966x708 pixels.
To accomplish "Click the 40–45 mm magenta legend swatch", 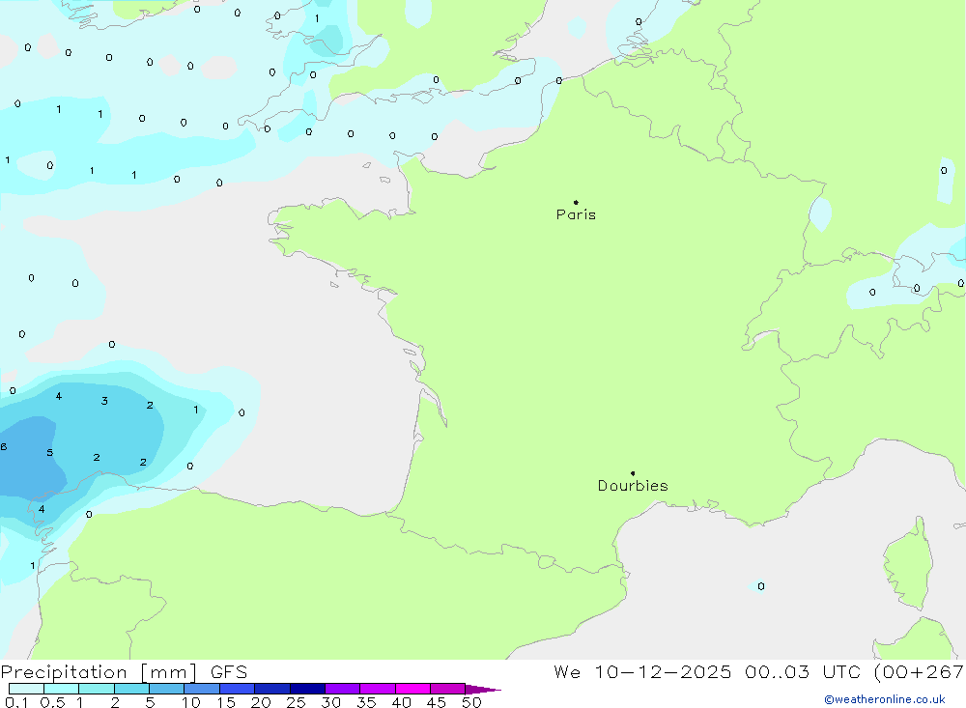I will tap(412, 689).
